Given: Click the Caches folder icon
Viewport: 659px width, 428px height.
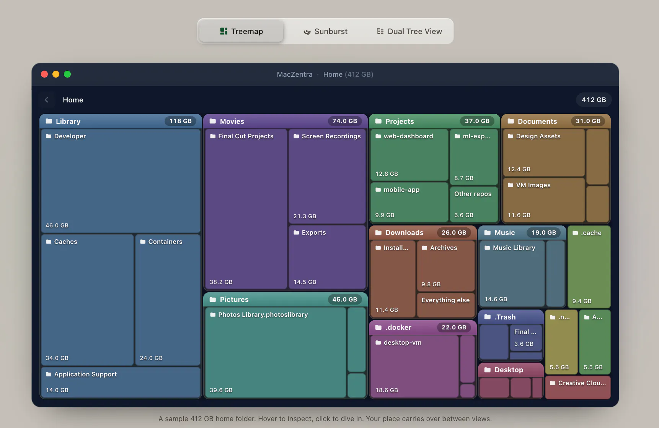Looking at the screenshot, I should 49,242.
